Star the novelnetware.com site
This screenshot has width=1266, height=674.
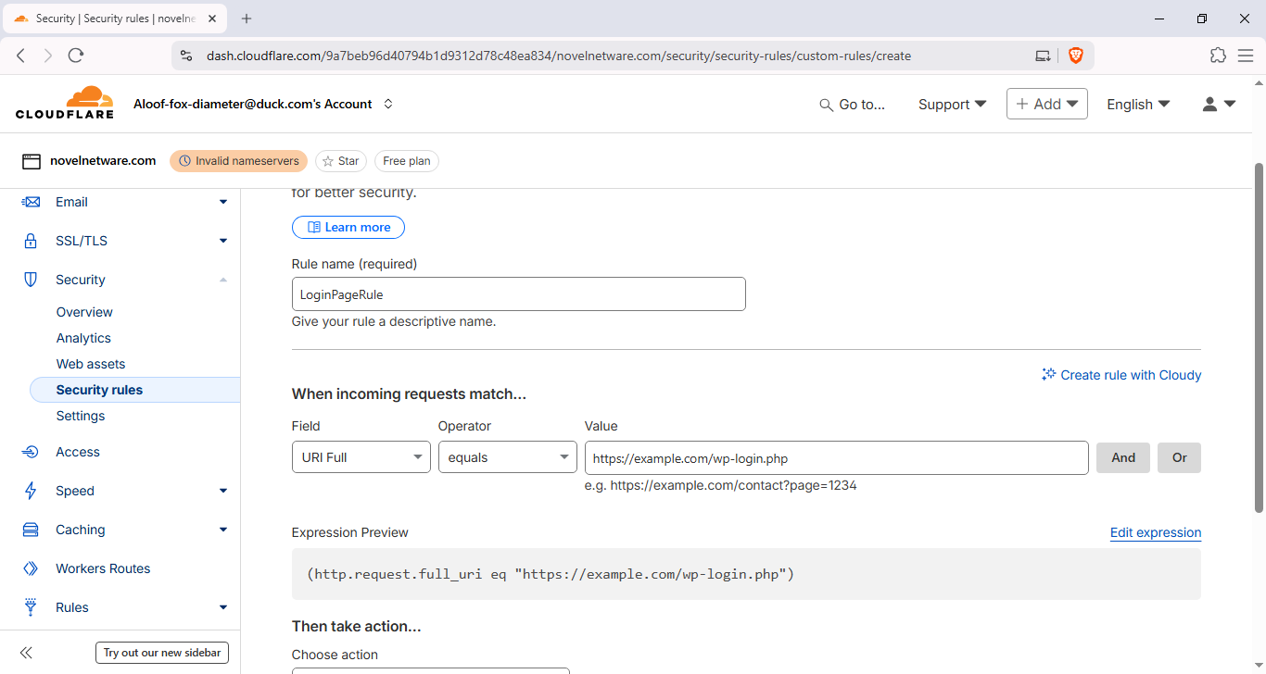pyautogui.click(x=341, y=161)
